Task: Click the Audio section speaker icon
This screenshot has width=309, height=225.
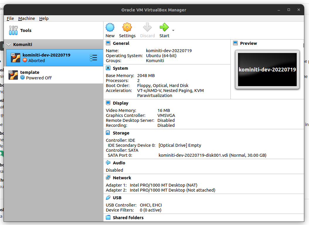Action: coord(108,163)
